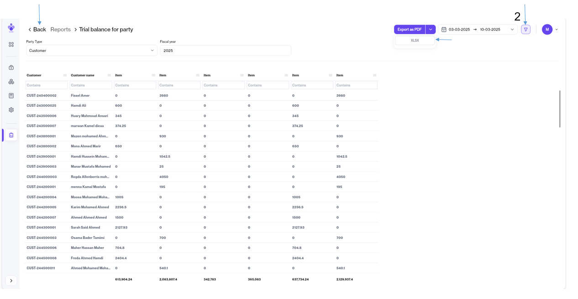
Task: Click the calculator icon in sidebar
Action: (x=11, y=96)
